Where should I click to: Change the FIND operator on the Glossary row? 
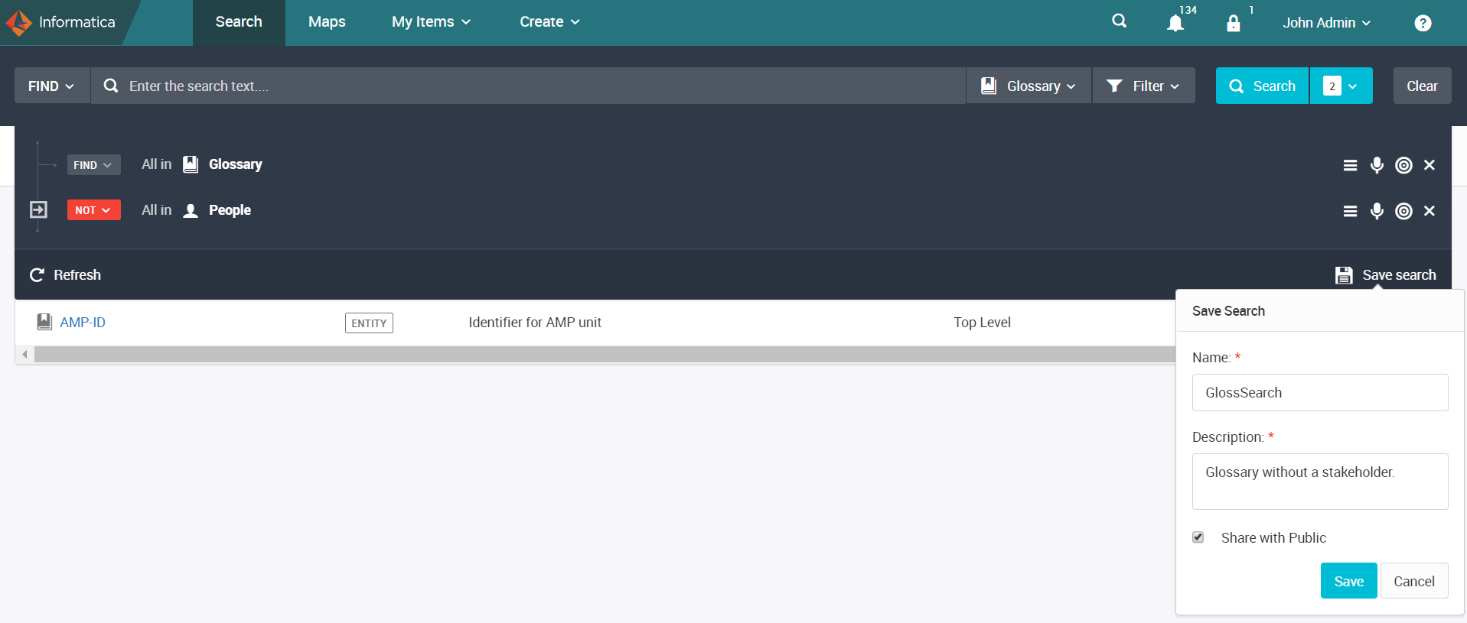coord(93,164)
